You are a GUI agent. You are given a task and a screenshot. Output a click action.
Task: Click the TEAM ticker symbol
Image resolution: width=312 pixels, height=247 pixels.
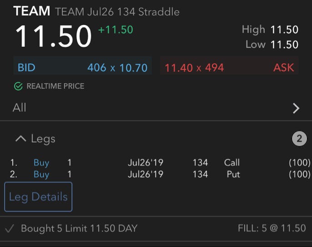click(x=32, y=11)
